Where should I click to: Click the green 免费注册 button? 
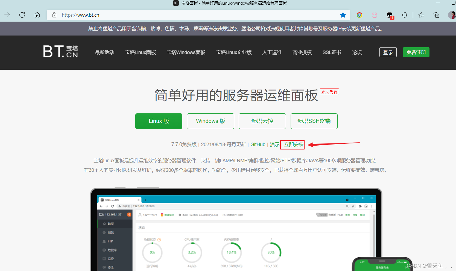[416, 52]
